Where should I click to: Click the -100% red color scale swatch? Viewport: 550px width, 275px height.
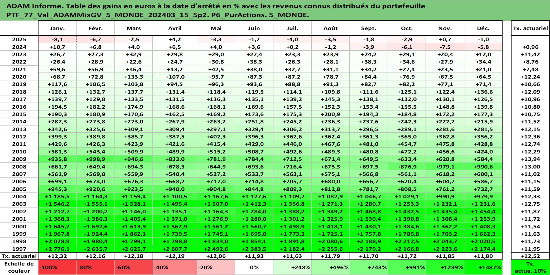57,267
